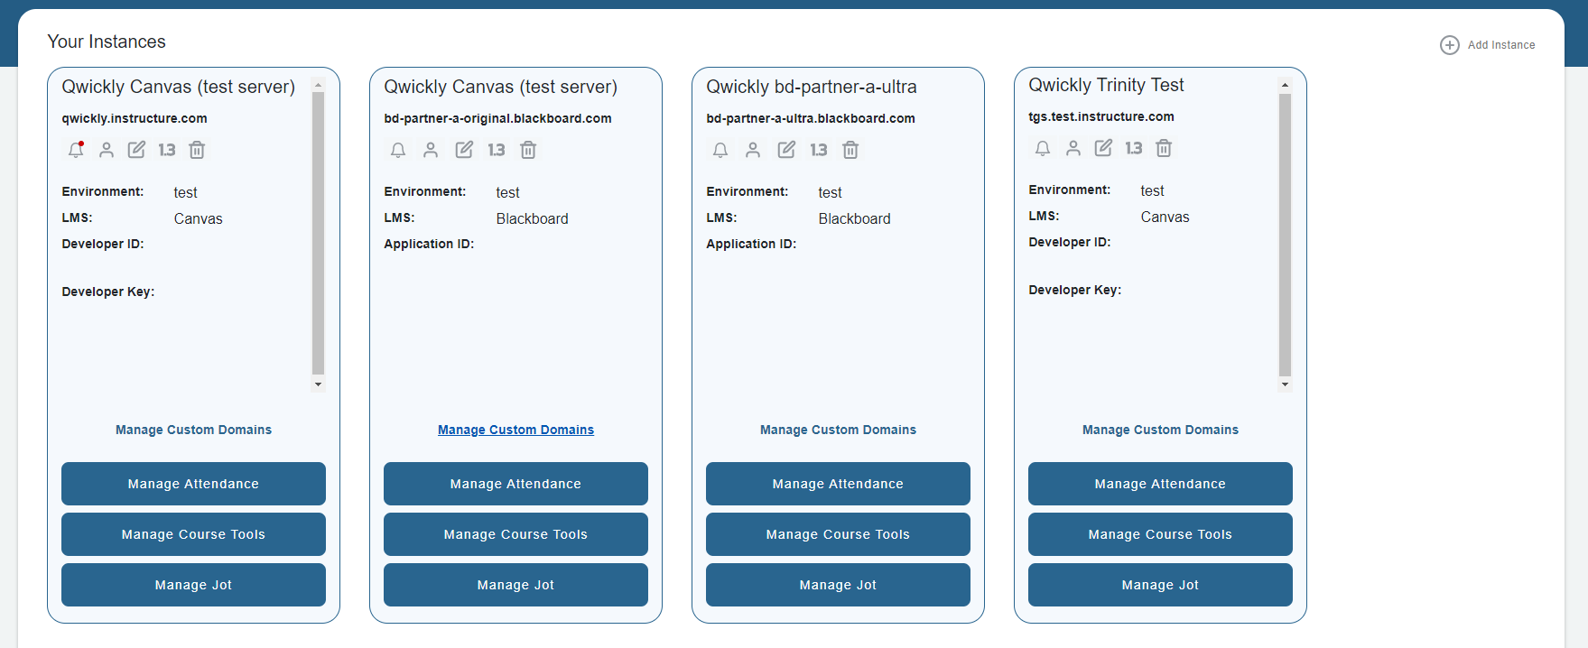1588x648 pixels.
Task: Delete the qwickly.instructure.com instance via trash icon
Action: 197,150
